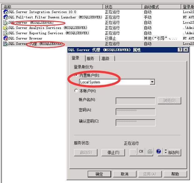Click the 手动 startup mode cell
This screenshot has height=183, width=194.
(x=147, y=17)
